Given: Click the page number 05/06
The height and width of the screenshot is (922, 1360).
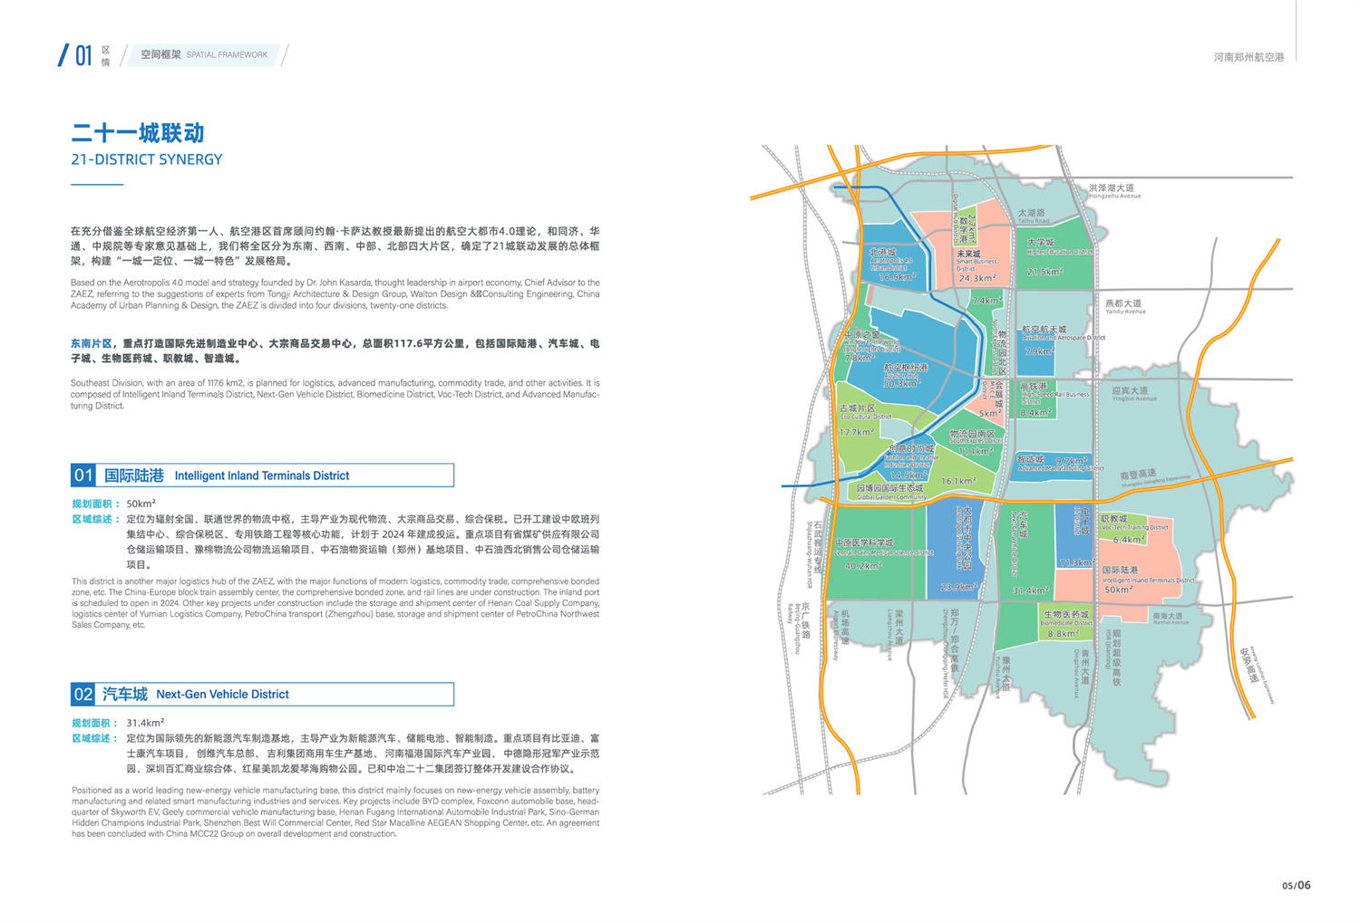Looking at the screenshot, I should pyautogui.click(x=1296, y=885).
